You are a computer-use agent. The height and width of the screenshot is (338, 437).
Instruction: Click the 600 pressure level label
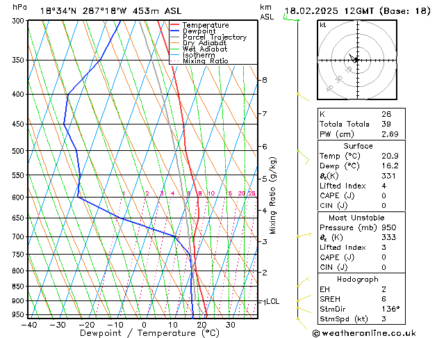tap(19, 198)
